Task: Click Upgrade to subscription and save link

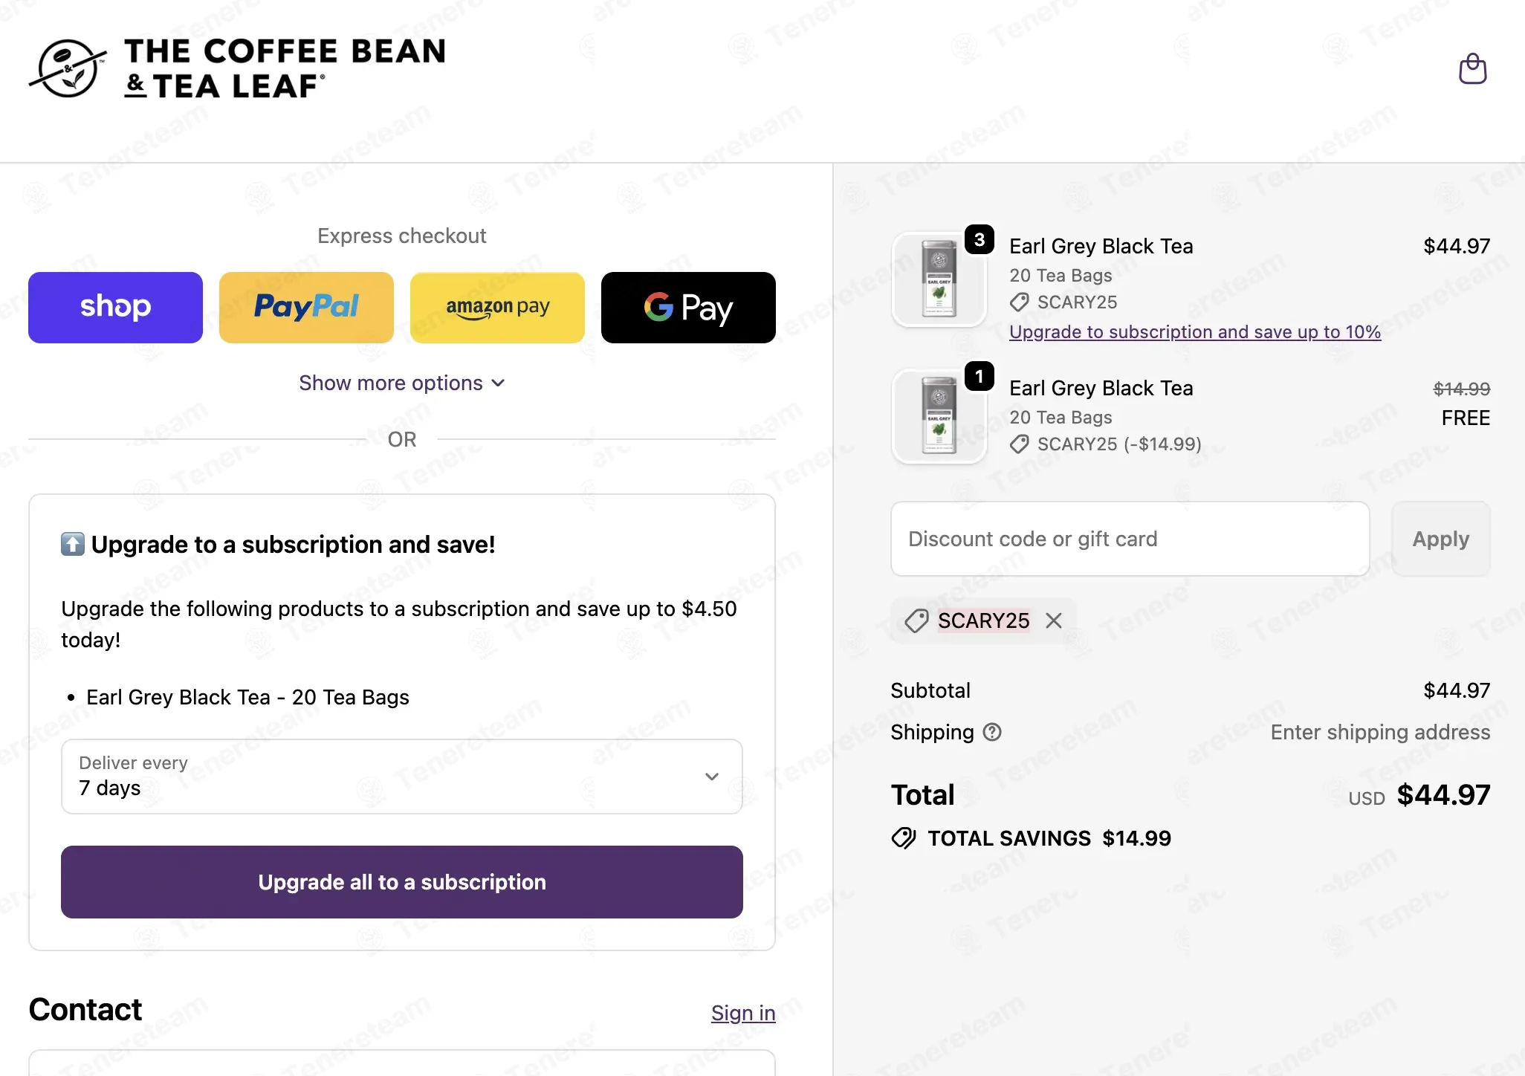Action: click(1194, 332)
